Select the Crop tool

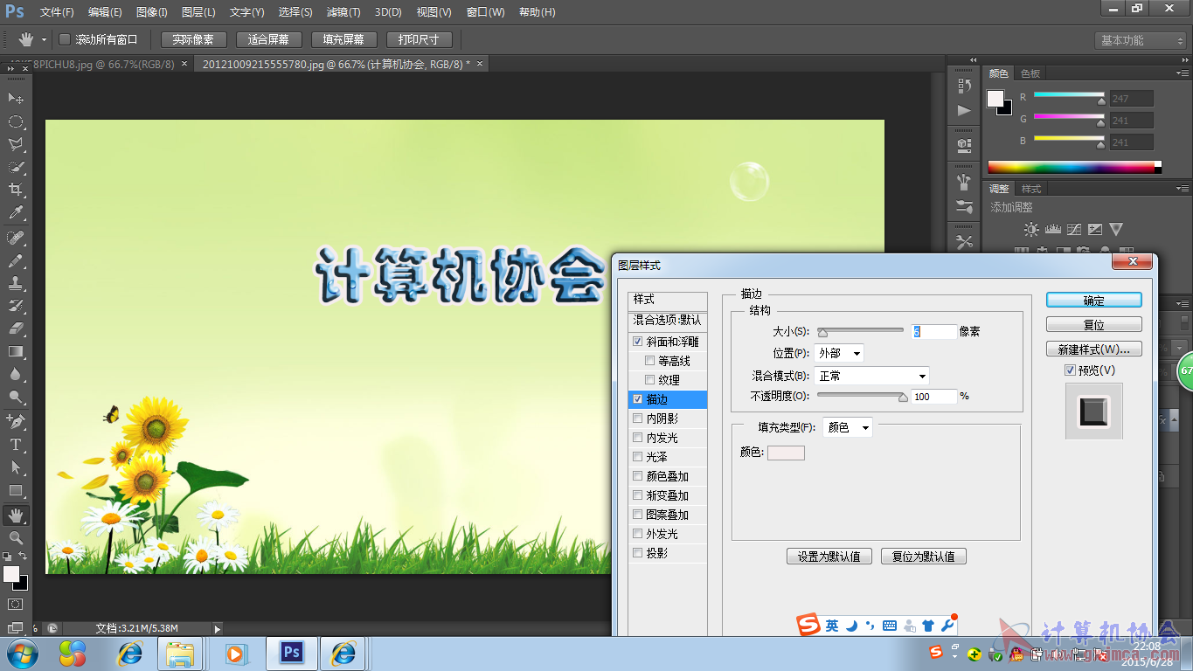pos(16,190)
